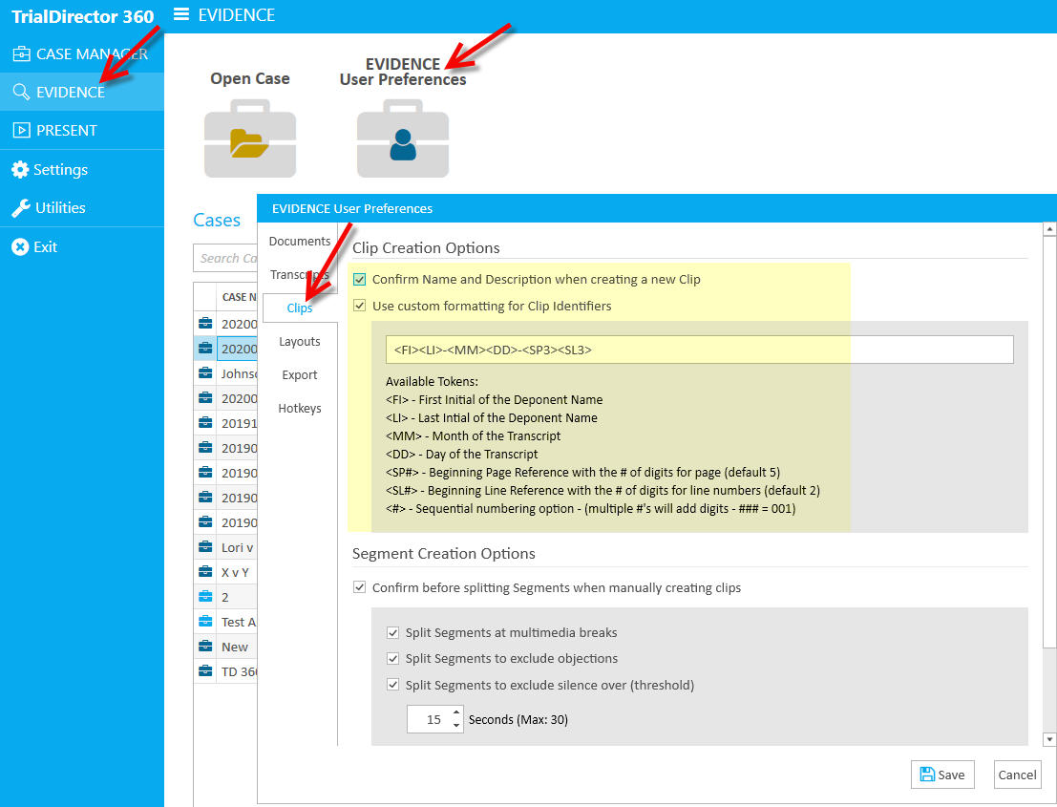1057x807 pixels.
Task: Click the Evidence magnifier icon
Action: pos(21,92)
